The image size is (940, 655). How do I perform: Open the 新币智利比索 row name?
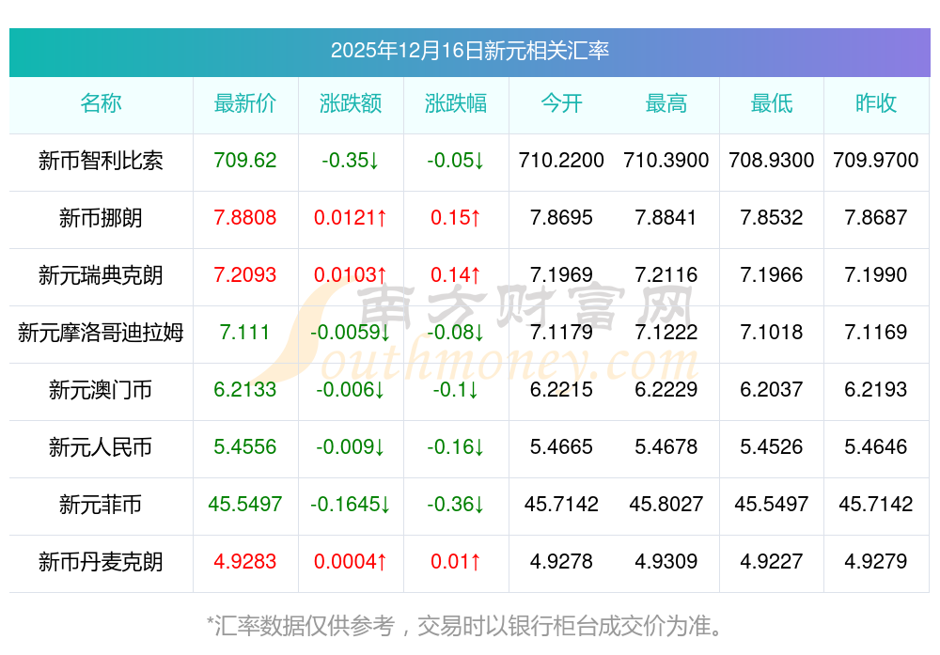[x=101, y=161]
